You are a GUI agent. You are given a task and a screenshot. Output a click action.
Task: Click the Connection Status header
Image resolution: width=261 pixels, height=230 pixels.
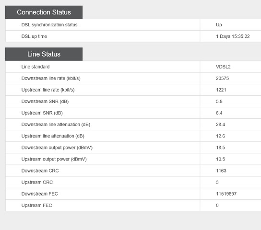pos(44,12)
